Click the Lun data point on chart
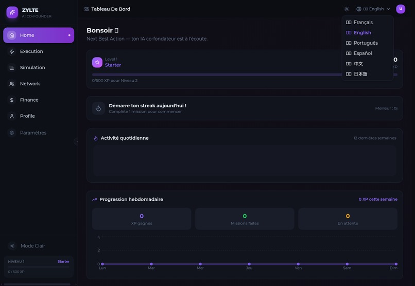The height and width of the screenshot is (286, 415). (102, 264)
